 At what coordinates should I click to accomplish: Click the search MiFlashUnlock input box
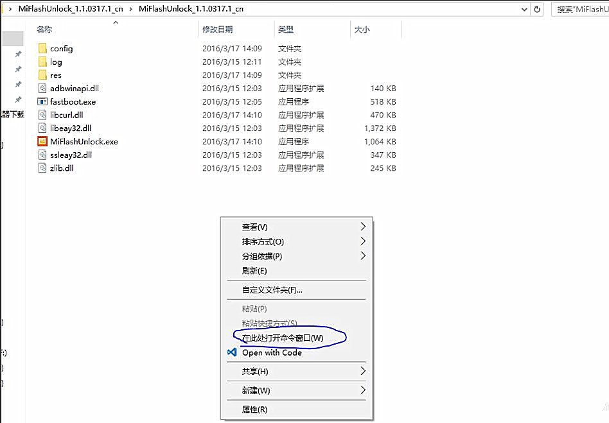point(580,10)
